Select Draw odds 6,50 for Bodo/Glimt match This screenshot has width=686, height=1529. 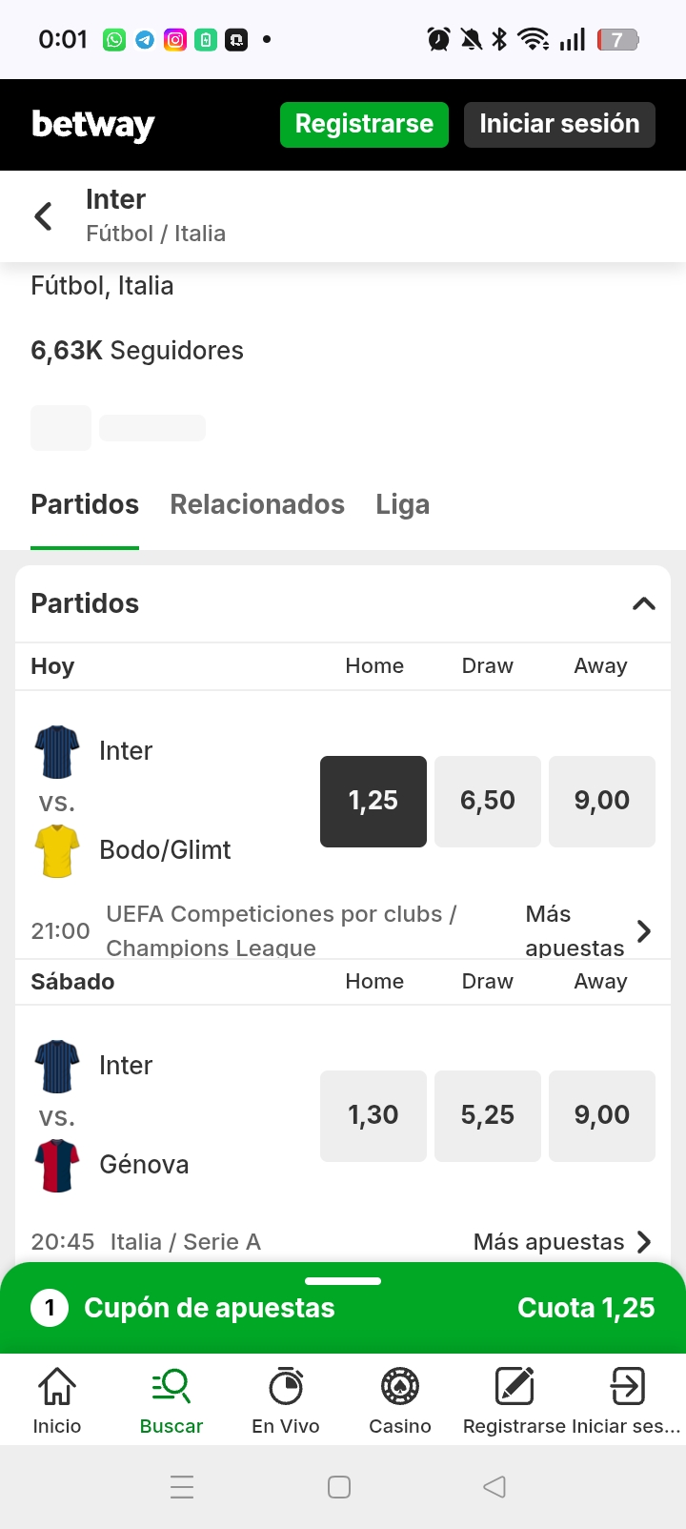[488, 801]
